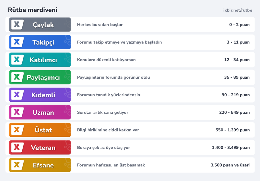Click 'Forumun hafızası, en üst basamak'
This screenshot has width=260, height=181.
(x=111, y=165)
